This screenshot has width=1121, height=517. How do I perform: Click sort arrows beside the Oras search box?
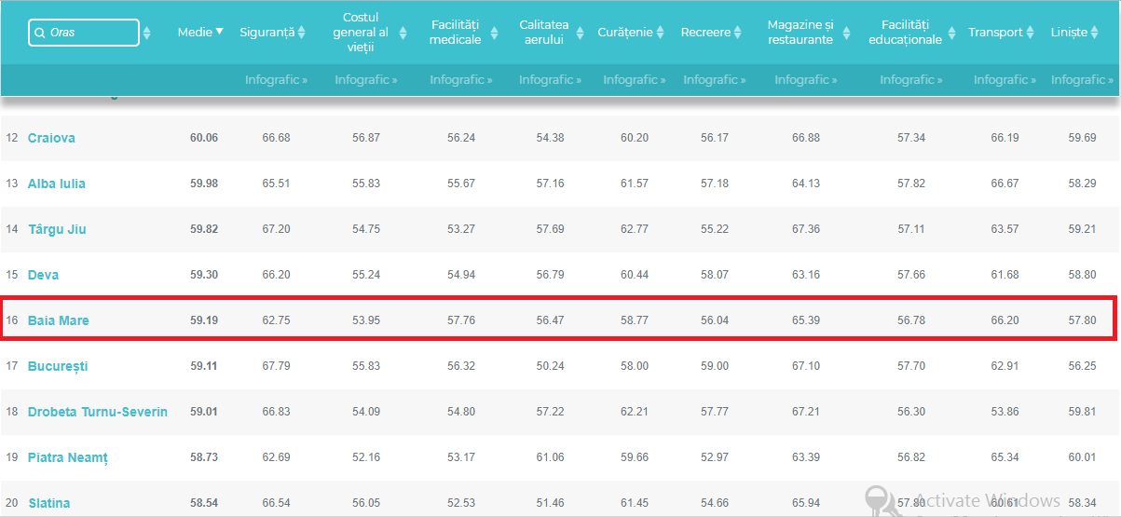click(147, 34)
